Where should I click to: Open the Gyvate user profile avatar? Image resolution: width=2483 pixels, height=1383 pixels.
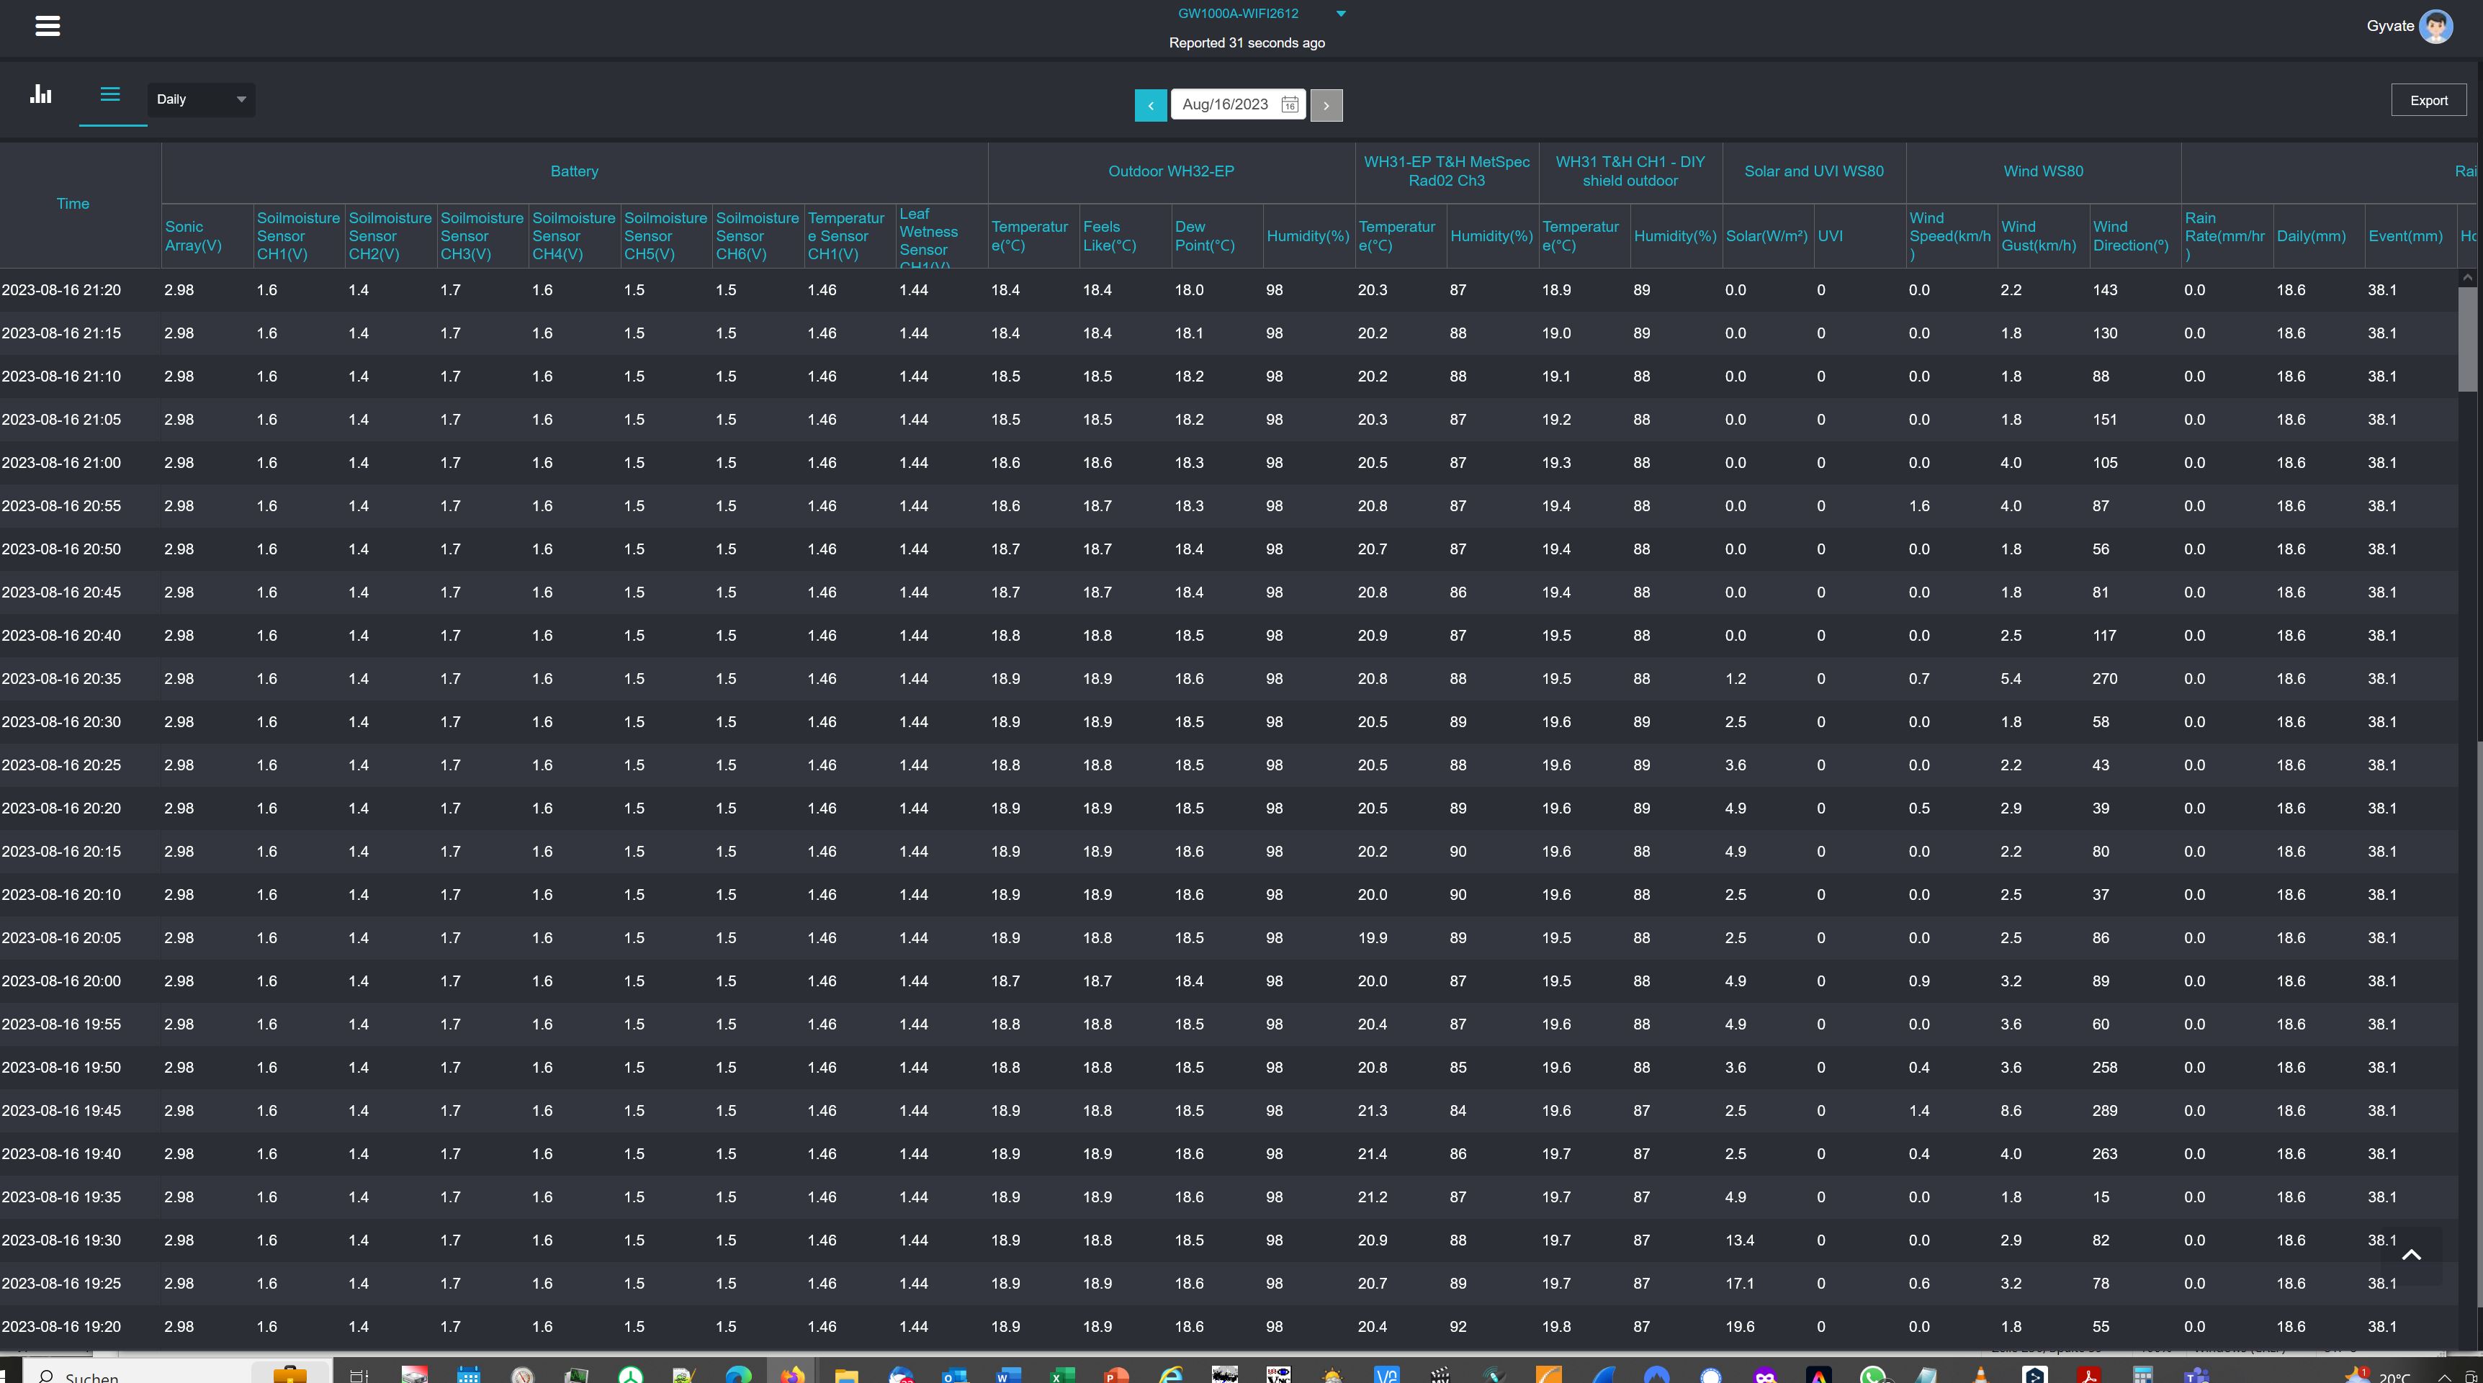2435,26
